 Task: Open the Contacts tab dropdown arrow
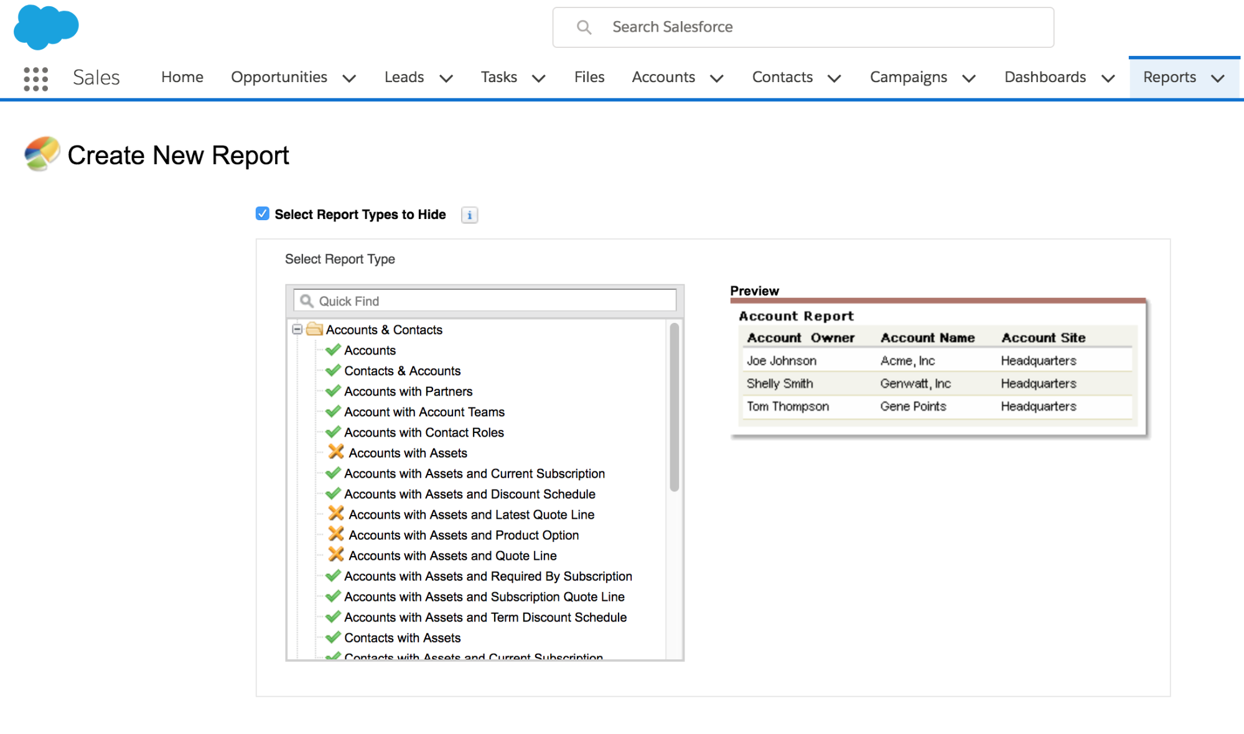(835, 78)
